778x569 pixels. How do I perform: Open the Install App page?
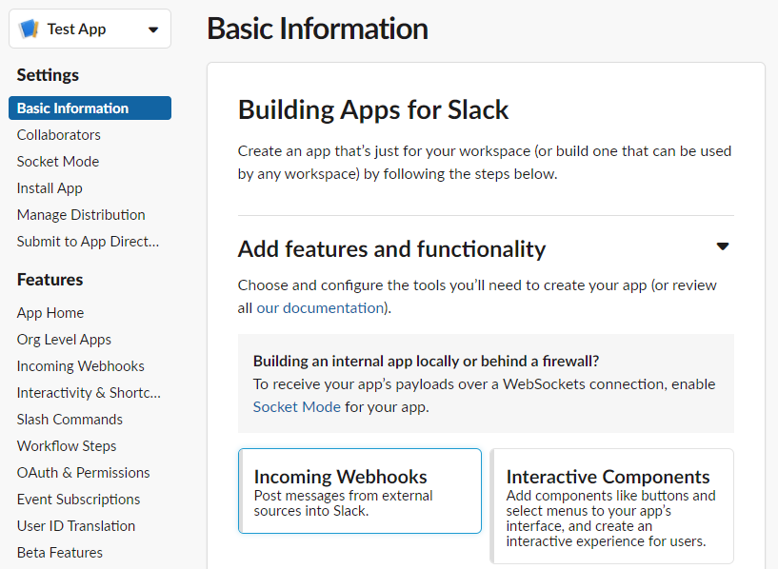(x=50, y=188)
